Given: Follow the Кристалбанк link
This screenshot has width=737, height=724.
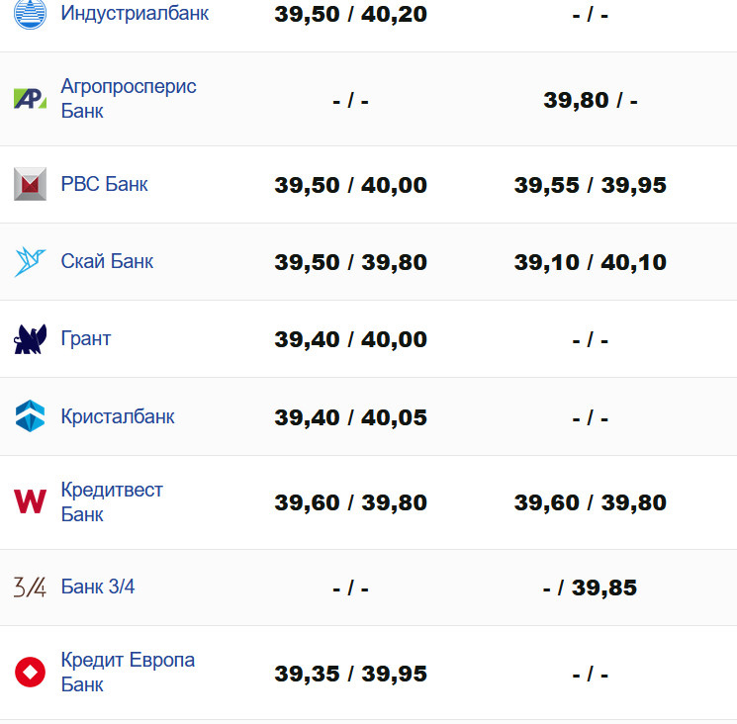Looking at the screenshot, I should [118, 416].
